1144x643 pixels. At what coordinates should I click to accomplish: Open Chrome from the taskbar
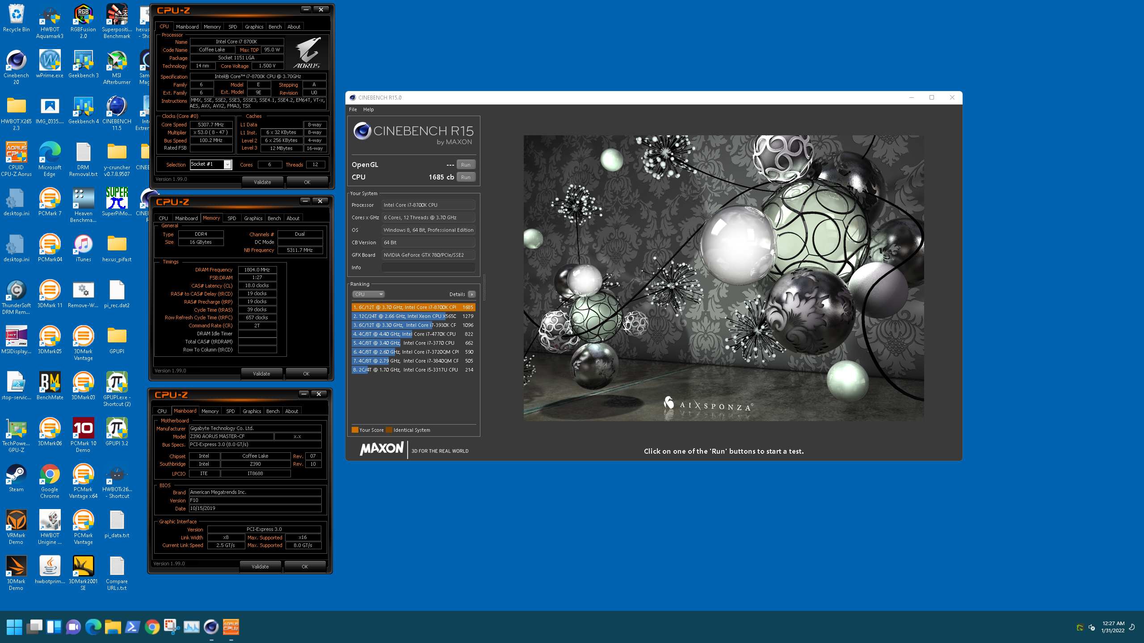[152, 627]
